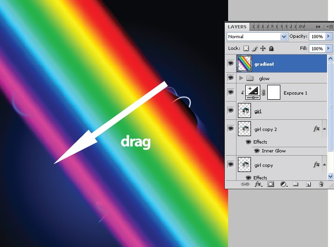This screenshot has height=247, width=334.
Task: Click the Fill 100% value field
Action: pos(317,49)
